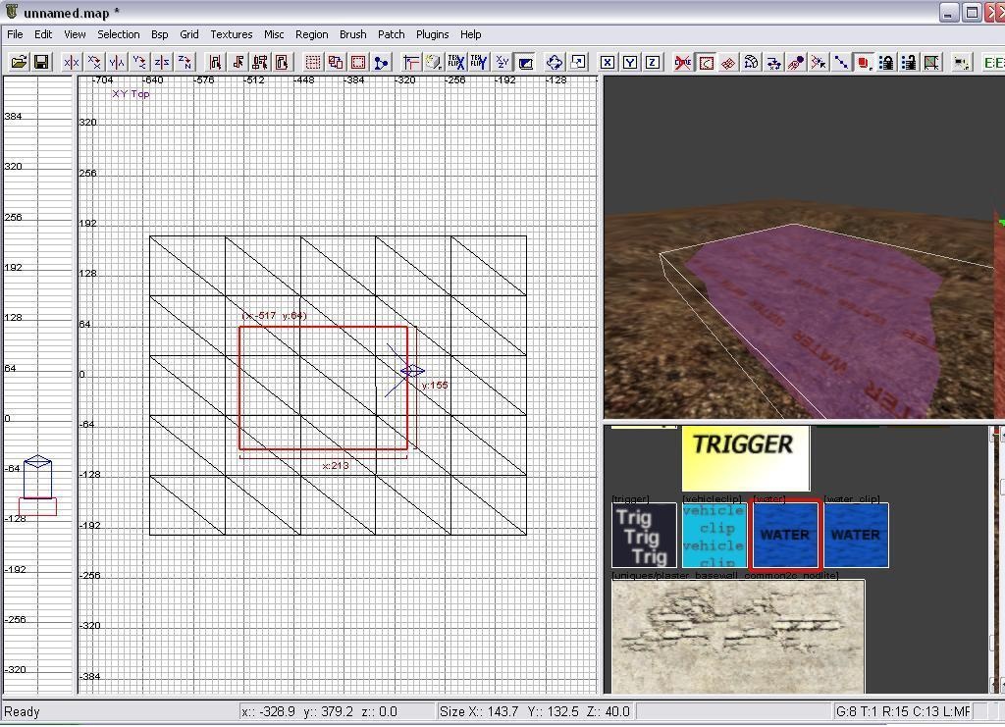Click the crossed-out red toolbar icon
The height and width of the screenshot is (727, 1005).
click(x=683, y=62)
